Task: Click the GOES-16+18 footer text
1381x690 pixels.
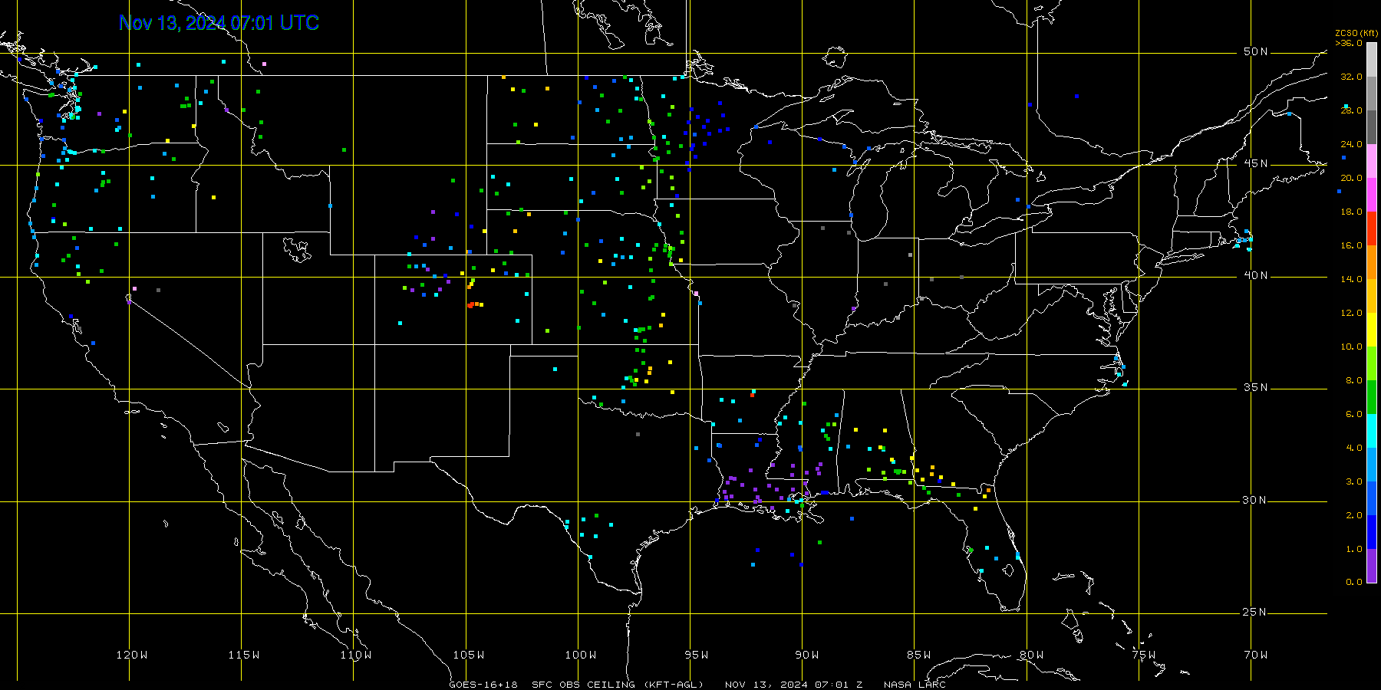Action: 483,685
